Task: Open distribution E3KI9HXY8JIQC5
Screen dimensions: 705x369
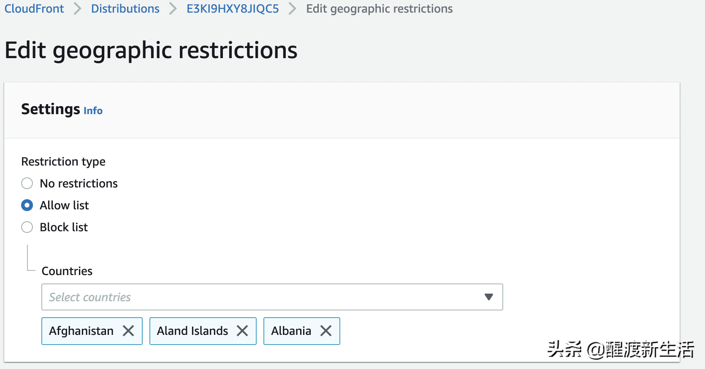Action: pos(232,8)
